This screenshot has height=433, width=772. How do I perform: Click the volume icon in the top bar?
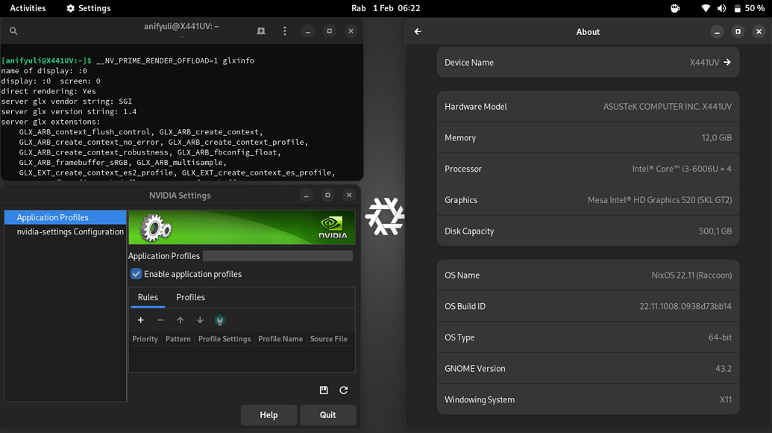click(721, 8)
